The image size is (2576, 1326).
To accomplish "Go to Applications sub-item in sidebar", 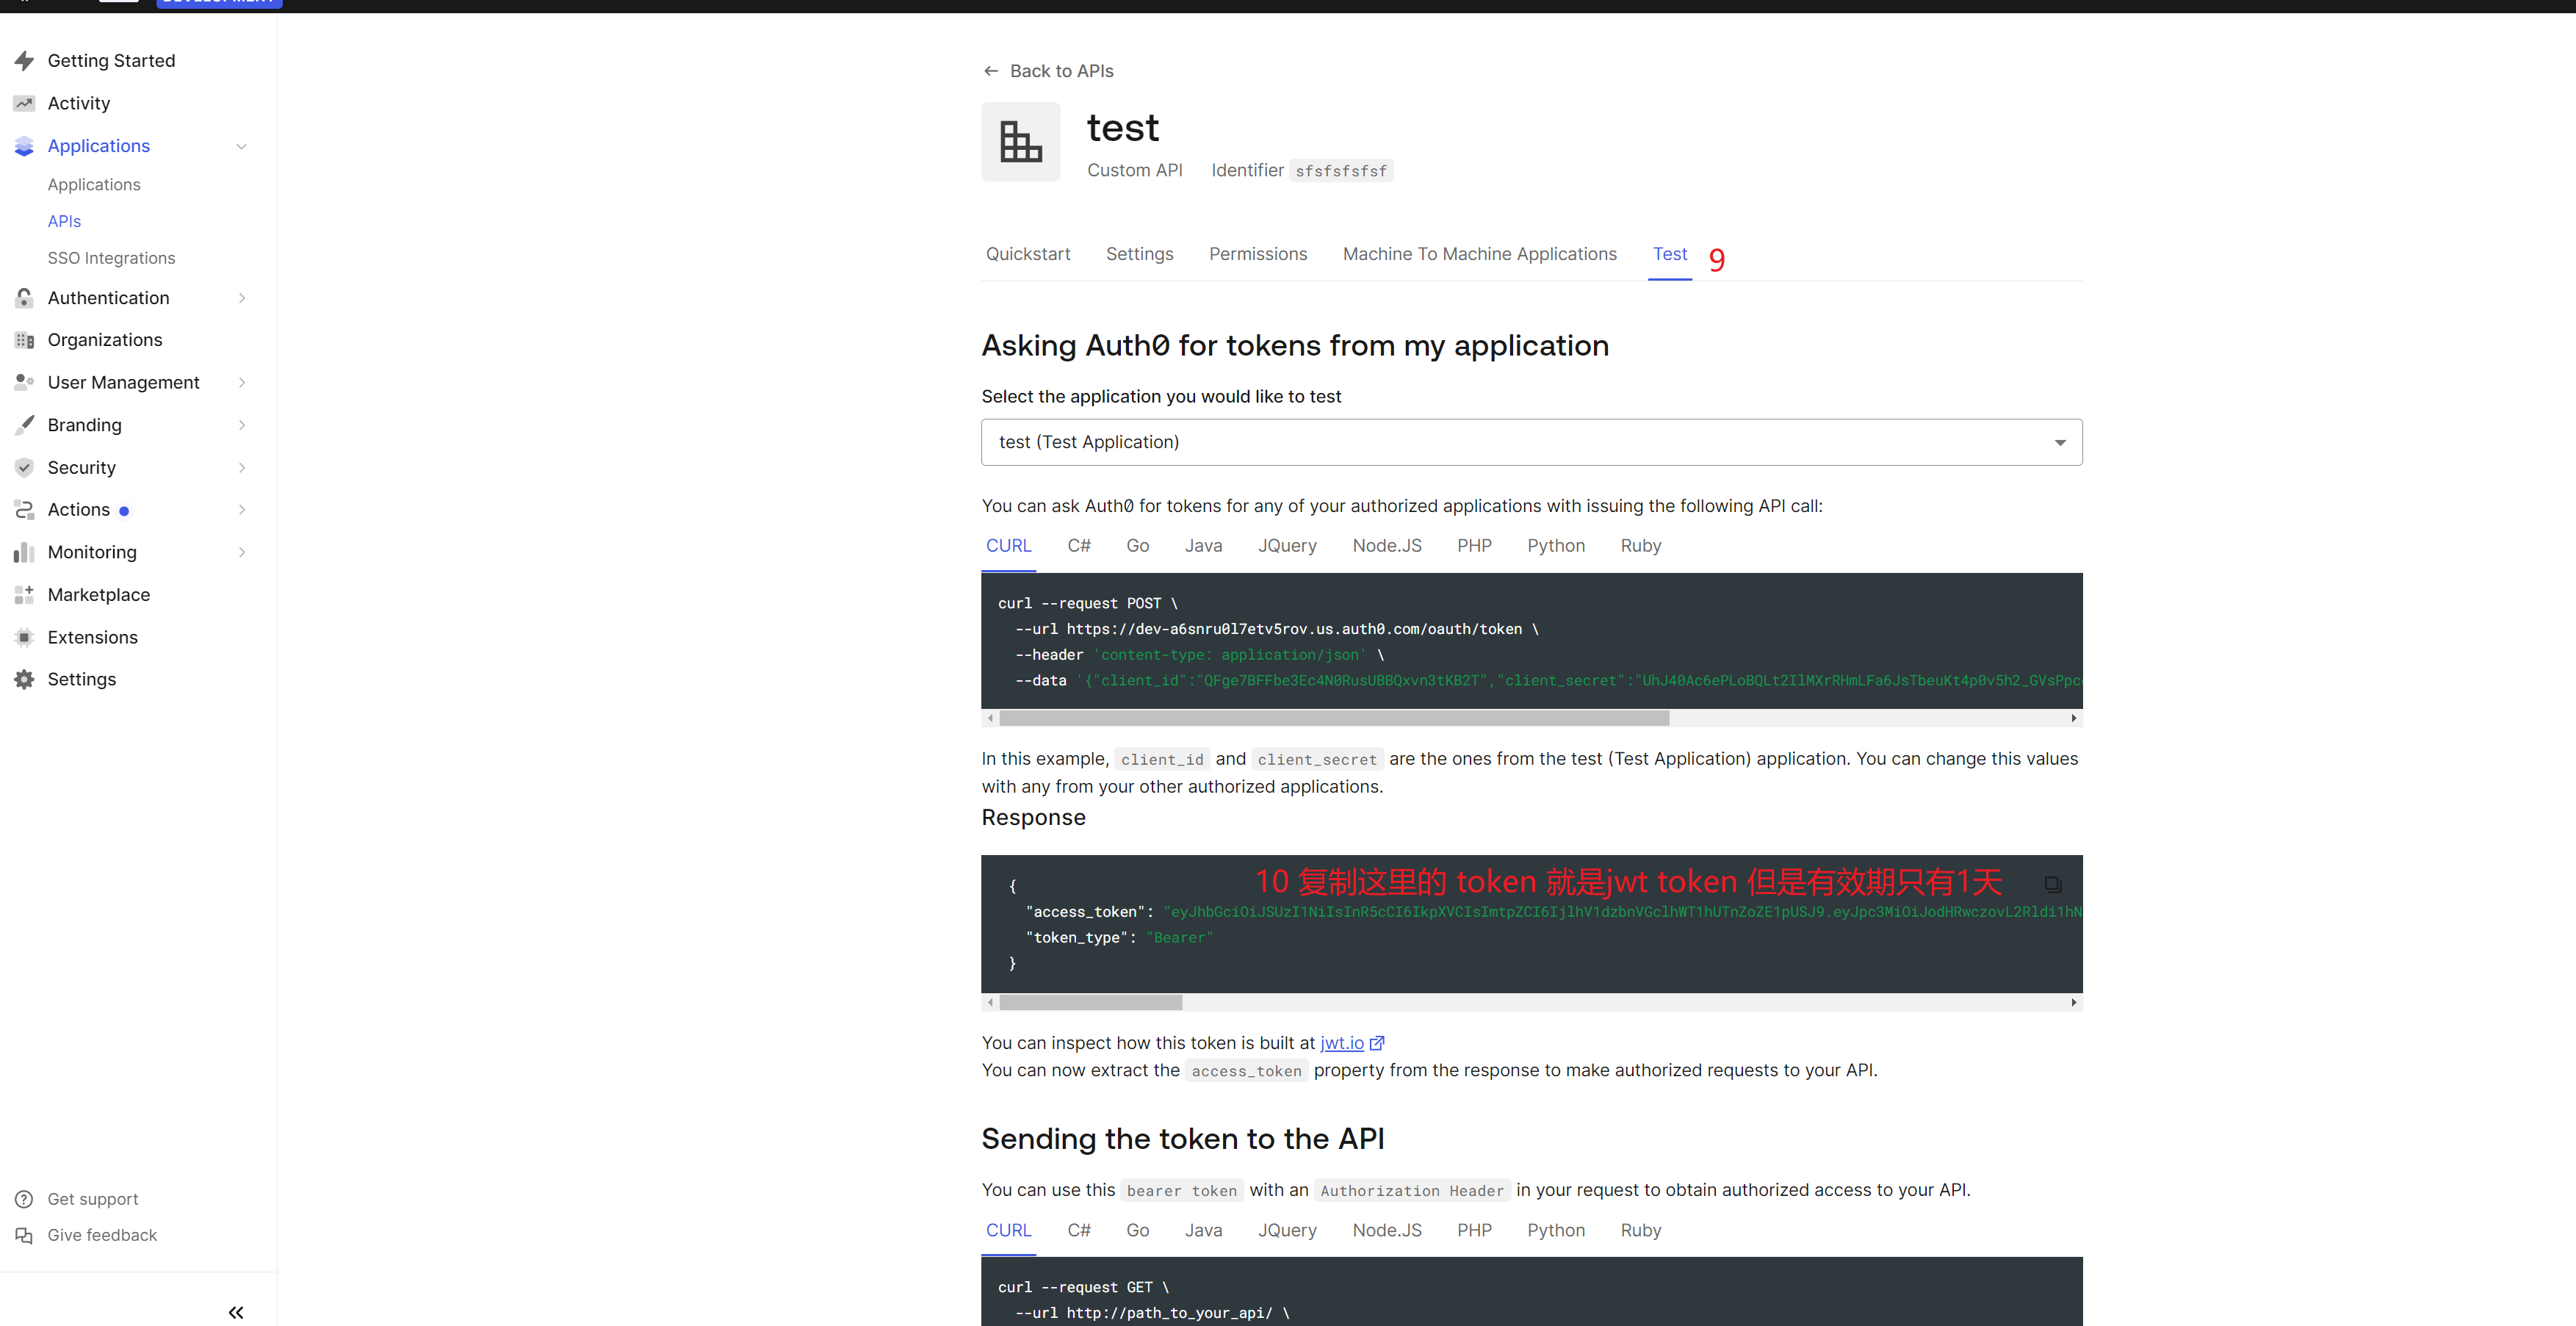I will pos(94,185).
